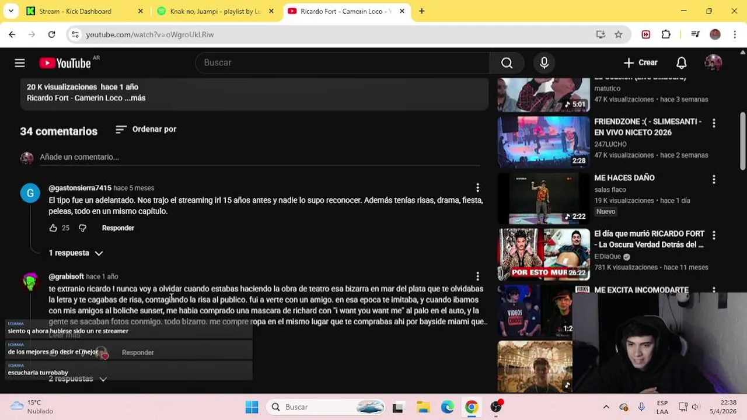Open the red extension icon in Chrome toolbar
The width and height of the screenshot is (747, 420).
[x=645, y=34]
